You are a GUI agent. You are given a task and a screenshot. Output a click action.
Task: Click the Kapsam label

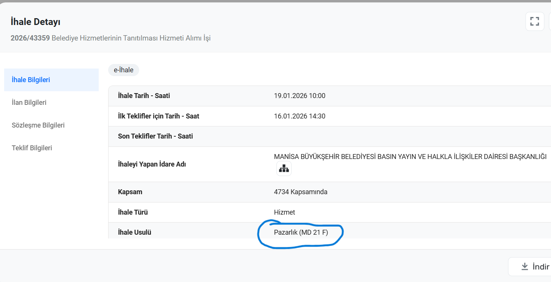[x=130, y=192]
